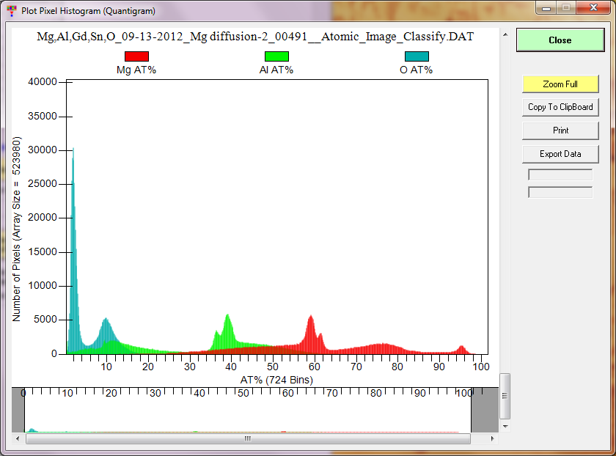This screenshot has height=456, width=616.
Task: Minimize the Plot Pixel Histogram window
Action: (x=546, y=7)
